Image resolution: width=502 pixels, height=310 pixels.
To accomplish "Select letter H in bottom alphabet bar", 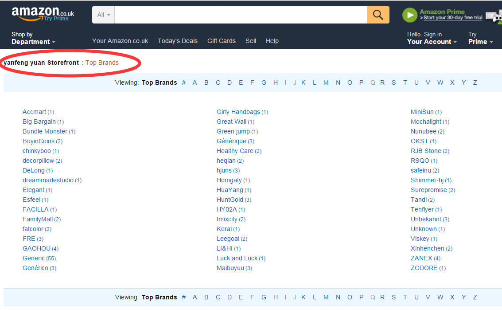I will pos(276,298).
